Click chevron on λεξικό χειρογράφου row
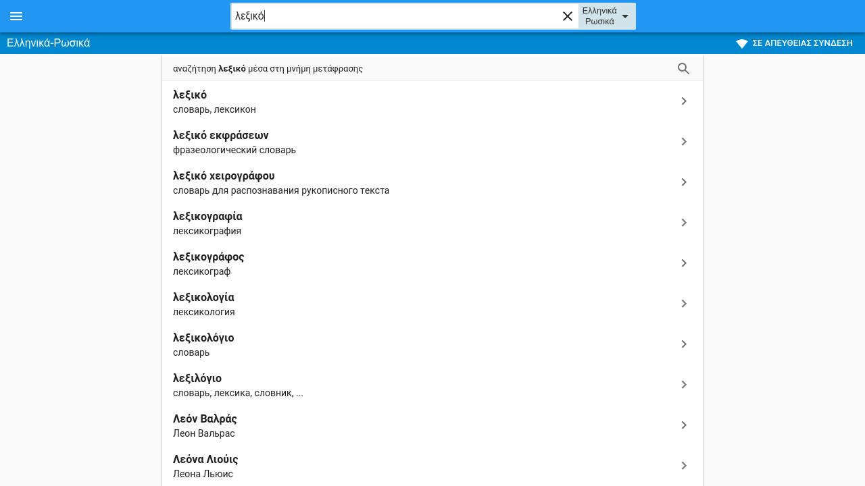Image resolution: width=865 pixels, height=486 pixels. click(x=684, y=182)
